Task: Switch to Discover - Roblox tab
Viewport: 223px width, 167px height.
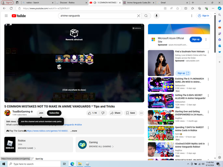Action: [x=72, y=3]
